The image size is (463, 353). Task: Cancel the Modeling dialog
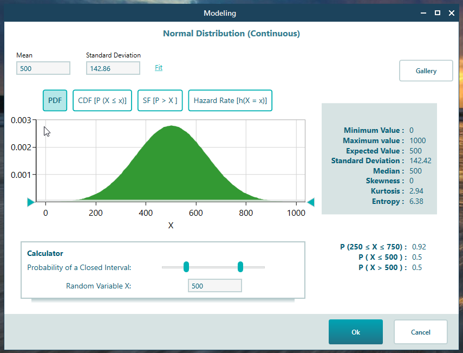coord(420,331)
